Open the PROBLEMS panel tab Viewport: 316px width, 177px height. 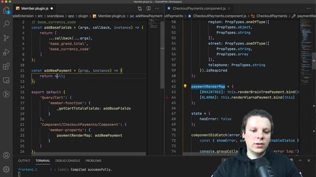coord(93,161)
